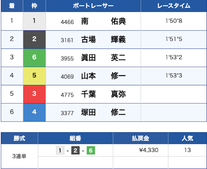
Task: Click registration number 3377
Action: pyautogui.click(x=67, y=113)
